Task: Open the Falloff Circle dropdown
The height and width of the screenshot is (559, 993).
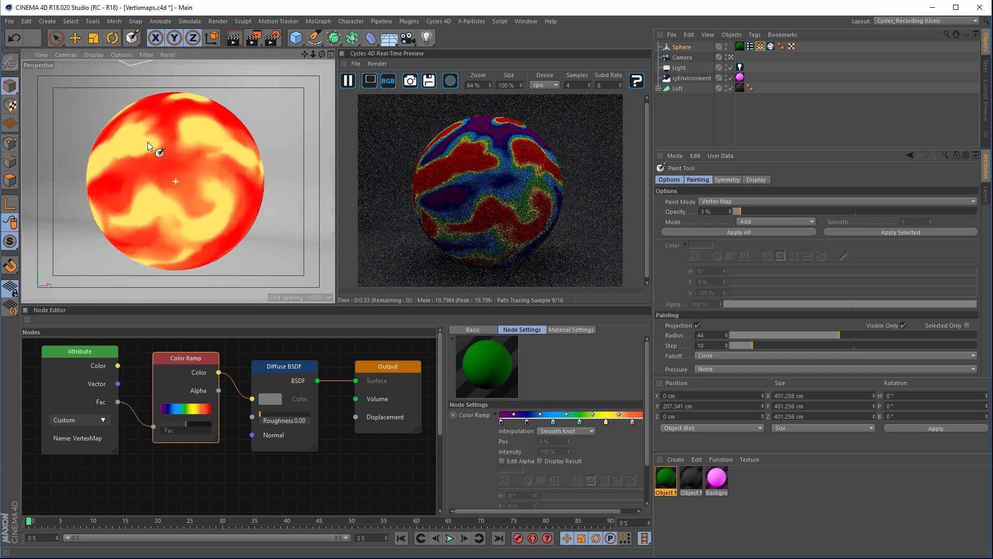Action: [835, 356]
